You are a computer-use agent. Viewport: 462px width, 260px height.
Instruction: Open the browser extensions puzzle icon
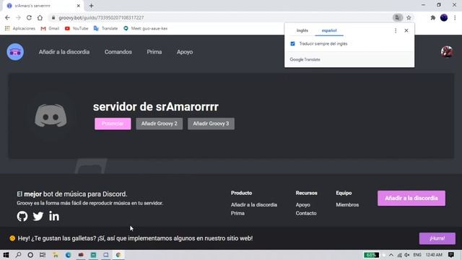(x=433, y=17)
